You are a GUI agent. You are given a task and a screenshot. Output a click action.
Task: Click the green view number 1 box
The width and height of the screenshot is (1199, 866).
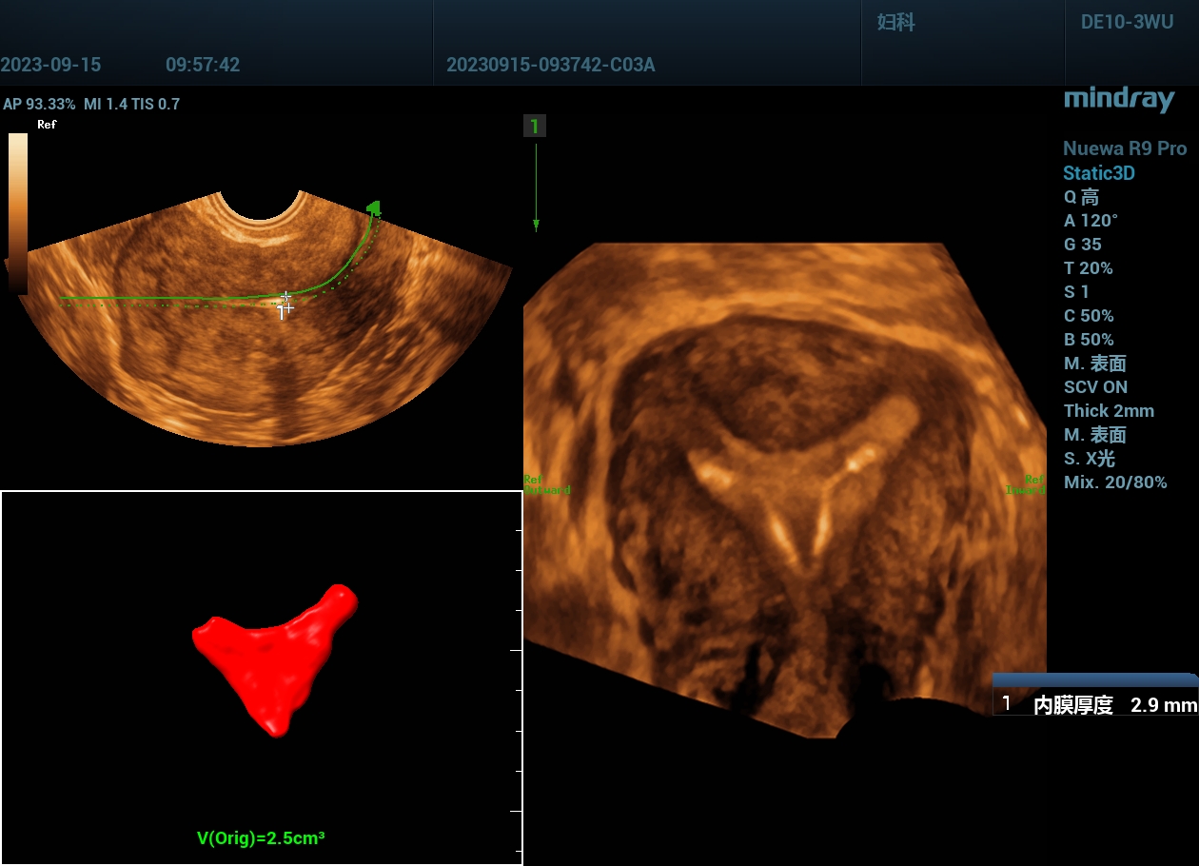pyautogui.click(x=535, y=127)
